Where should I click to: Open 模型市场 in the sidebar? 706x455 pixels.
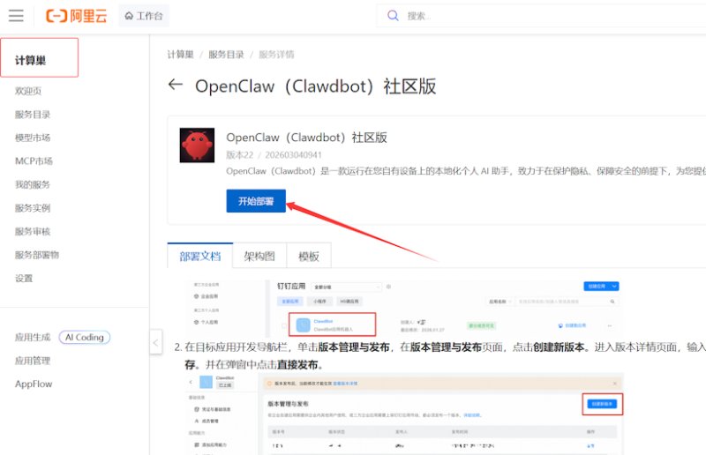coord(33,138)
